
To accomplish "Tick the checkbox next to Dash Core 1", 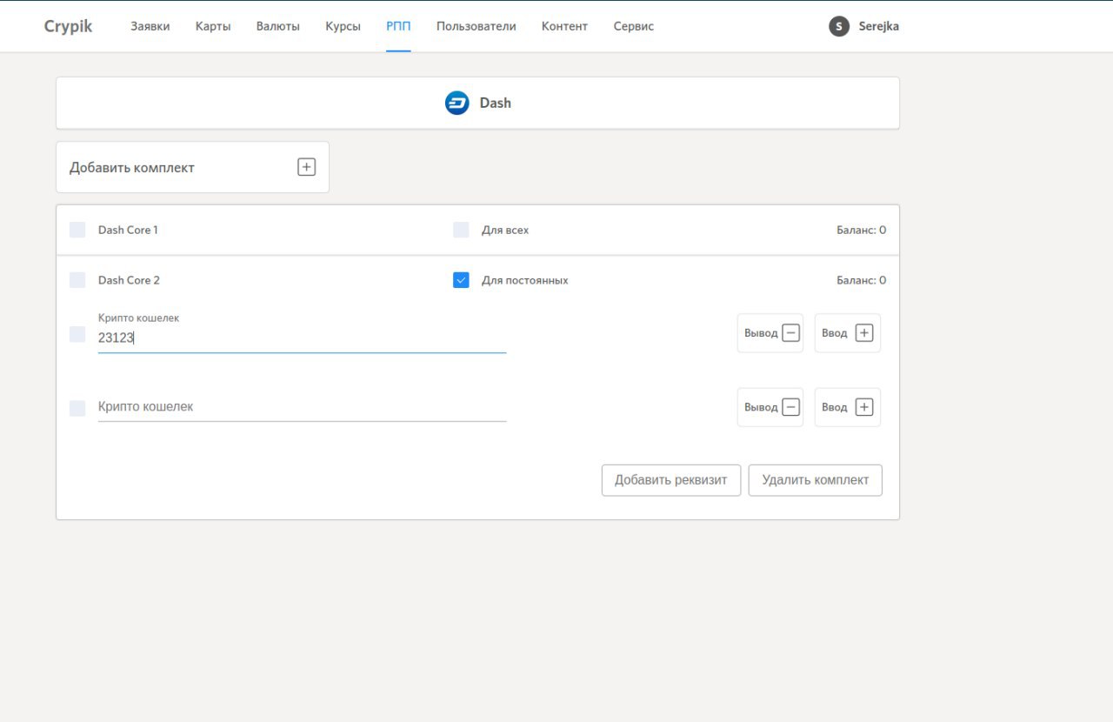I will click(77, 230).
